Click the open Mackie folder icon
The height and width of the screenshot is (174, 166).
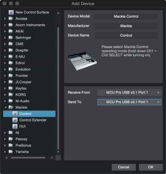(11, 107)
